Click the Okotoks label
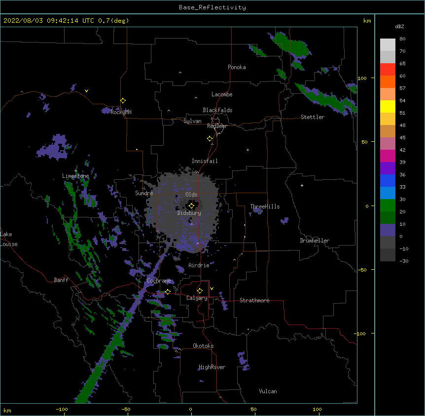425x416 pixels. pyautogui.click(x=203, y=346)
